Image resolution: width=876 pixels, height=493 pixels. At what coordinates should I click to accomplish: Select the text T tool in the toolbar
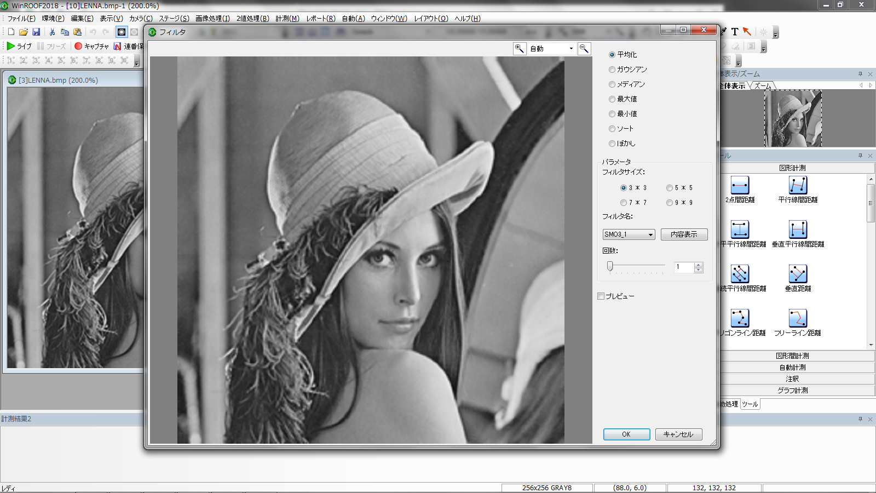click(x=735, y=32)
